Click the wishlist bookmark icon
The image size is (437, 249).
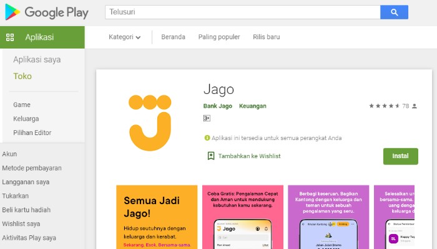tap(211, 156)
